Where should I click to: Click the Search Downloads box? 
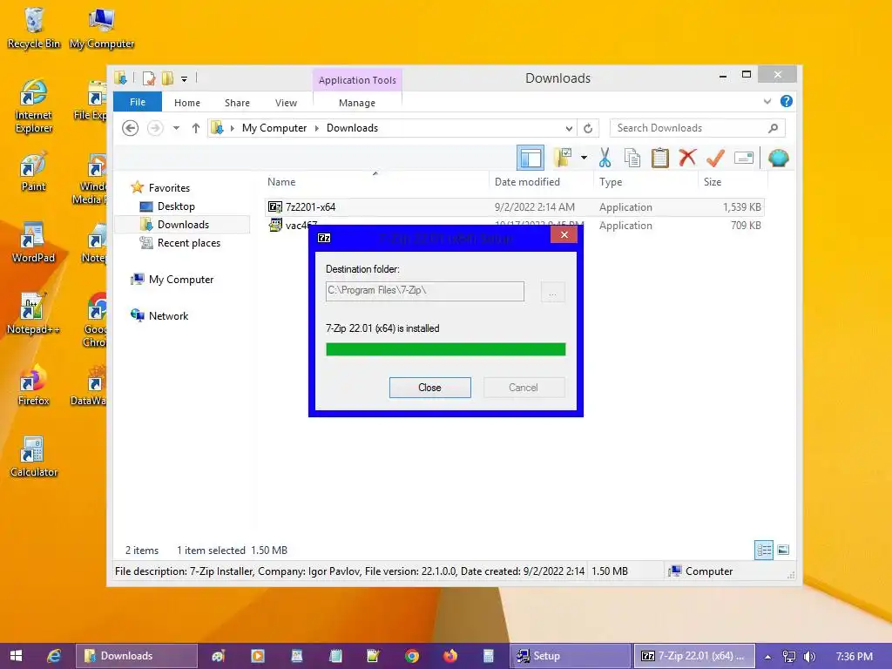coord(698,128)
